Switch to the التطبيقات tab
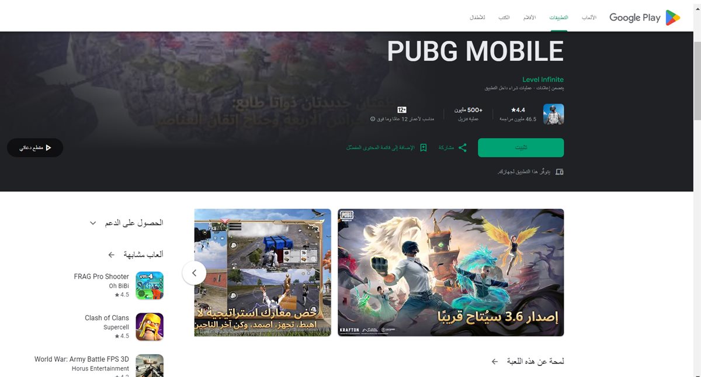The width and height of the screenshot is (701, 377). pos(558,18)
